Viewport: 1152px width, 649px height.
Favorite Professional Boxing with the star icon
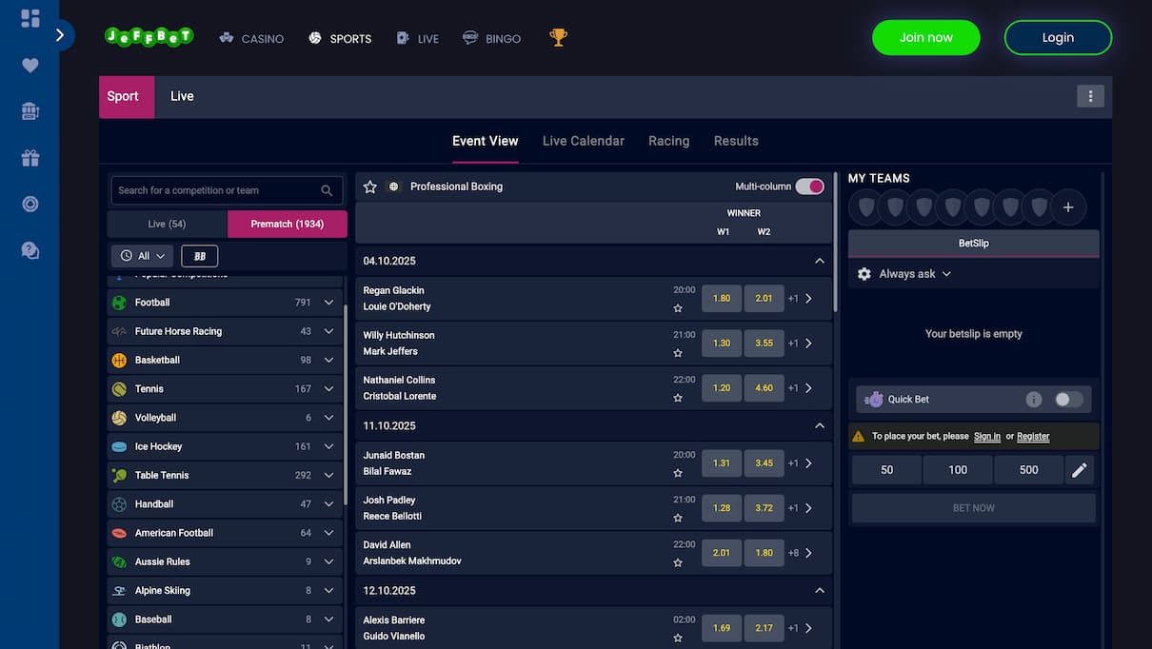click(370, 187)
